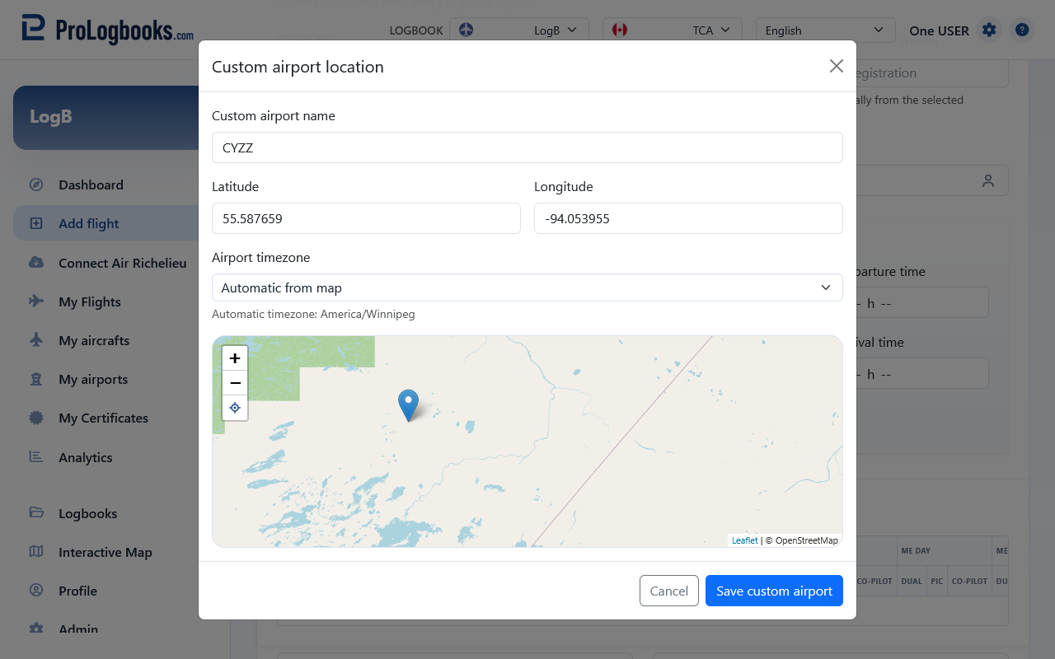Focus the Custom airport name field
This screenshot has width=1055, height=659.
pyautogui.click(x=527, y=147)
